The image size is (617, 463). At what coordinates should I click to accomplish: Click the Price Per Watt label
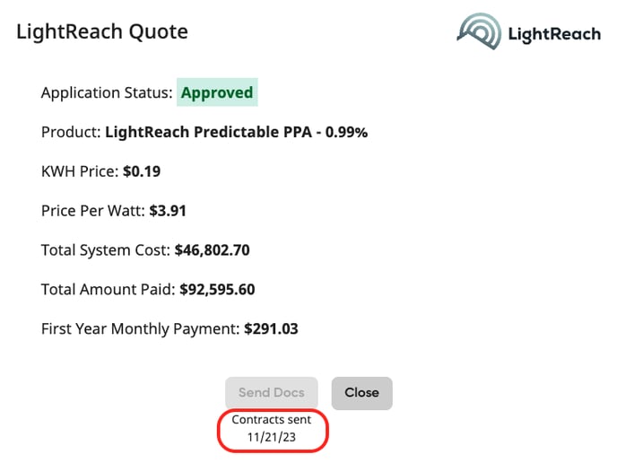tap(93, 211)
